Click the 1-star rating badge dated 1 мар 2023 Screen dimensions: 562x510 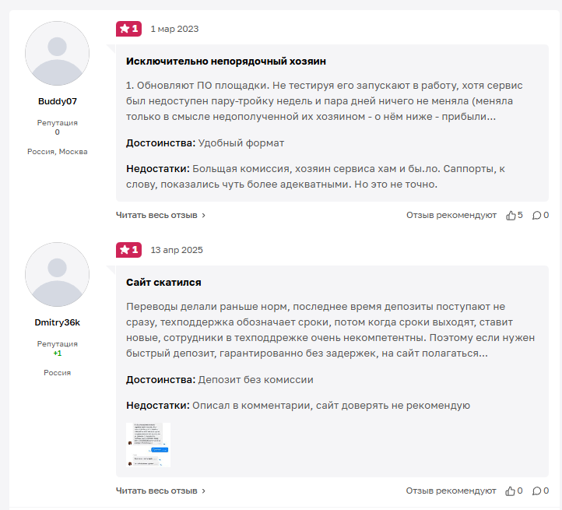coord(128,29)
